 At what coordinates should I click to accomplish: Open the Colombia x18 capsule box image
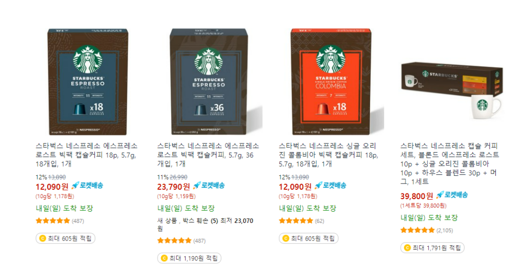pos(330,81)
